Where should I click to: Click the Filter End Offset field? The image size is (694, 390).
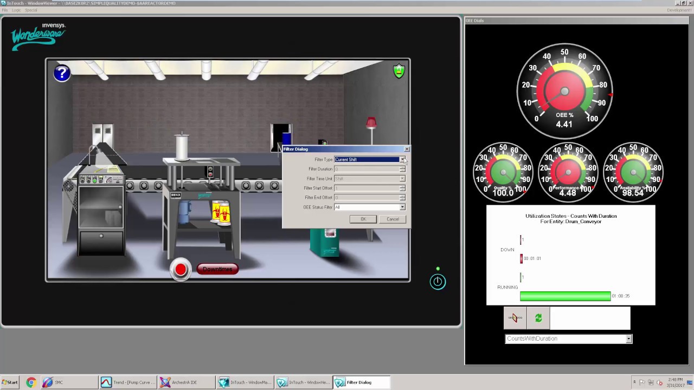click(367, 198)
